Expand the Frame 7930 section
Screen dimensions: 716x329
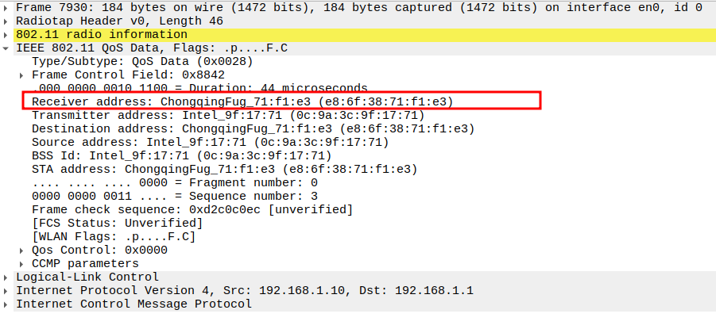(x=7, y=7)
